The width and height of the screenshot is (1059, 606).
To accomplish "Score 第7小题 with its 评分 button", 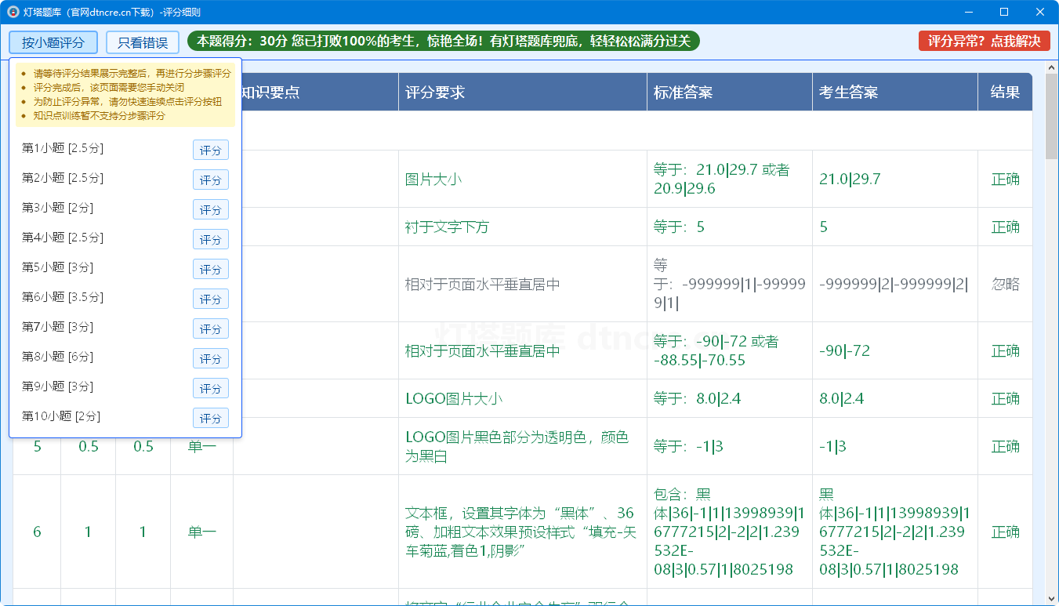I will click(211, 329).
